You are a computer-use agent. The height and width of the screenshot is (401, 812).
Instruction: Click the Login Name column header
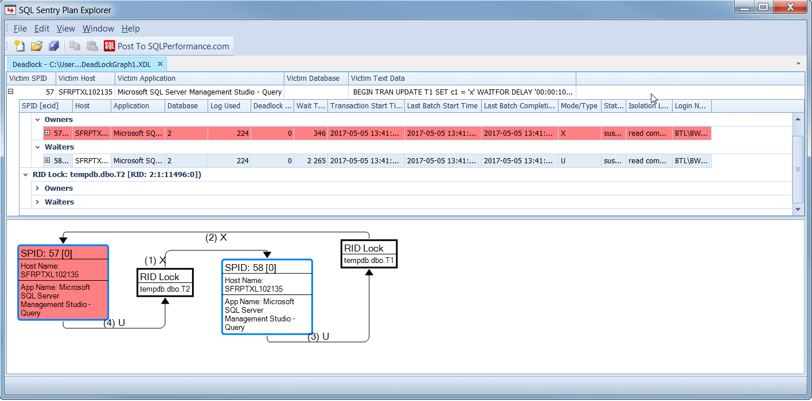click(692, 106)
